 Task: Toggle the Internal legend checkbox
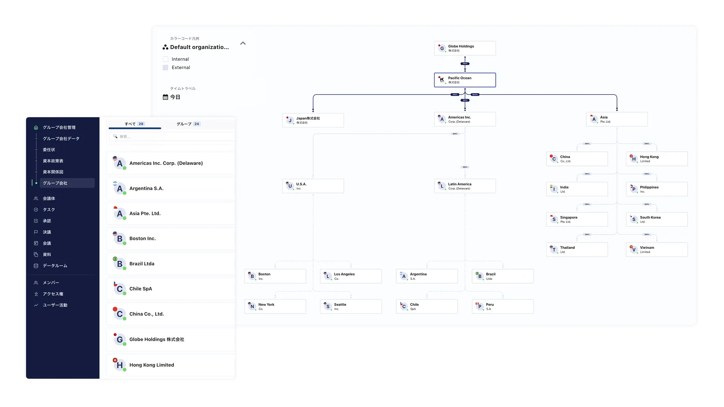coord(165,59)
